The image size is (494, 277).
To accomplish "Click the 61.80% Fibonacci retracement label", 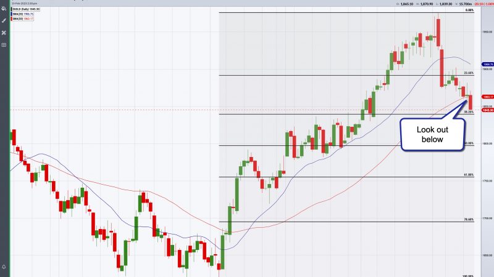I will point(469,175).
